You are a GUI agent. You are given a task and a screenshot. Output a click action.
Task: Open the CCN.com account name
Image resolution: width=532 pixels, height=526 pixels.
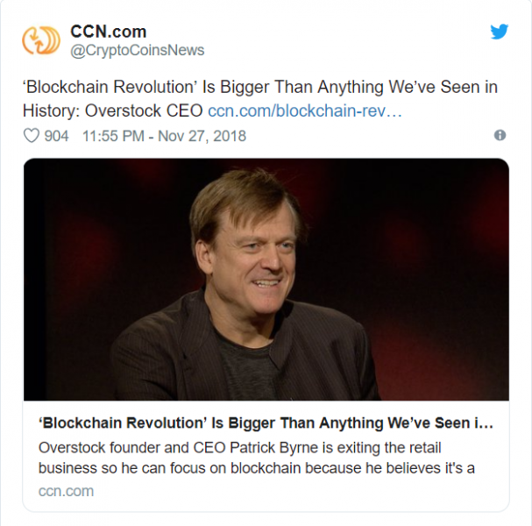[106, 32]
